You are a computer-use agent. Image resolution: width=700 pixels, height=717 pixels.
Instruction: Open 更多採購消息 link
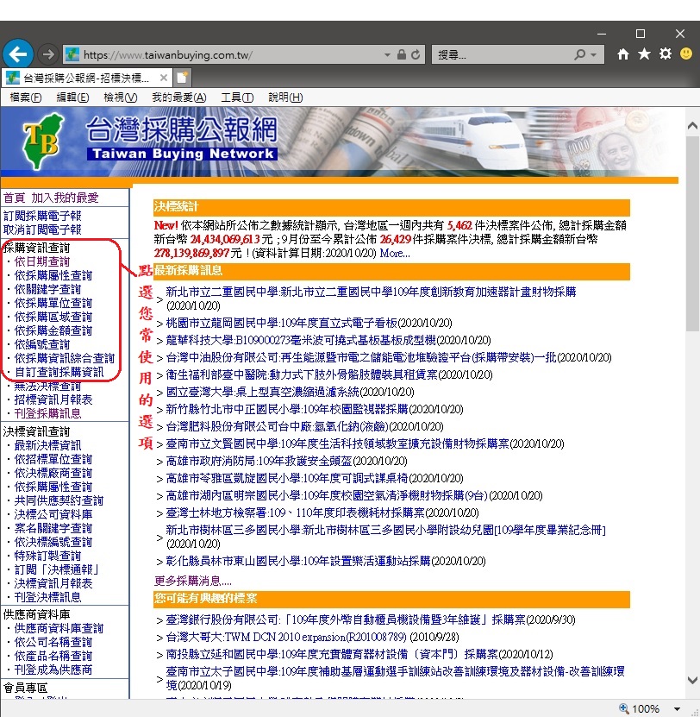[x=193, y=581]
